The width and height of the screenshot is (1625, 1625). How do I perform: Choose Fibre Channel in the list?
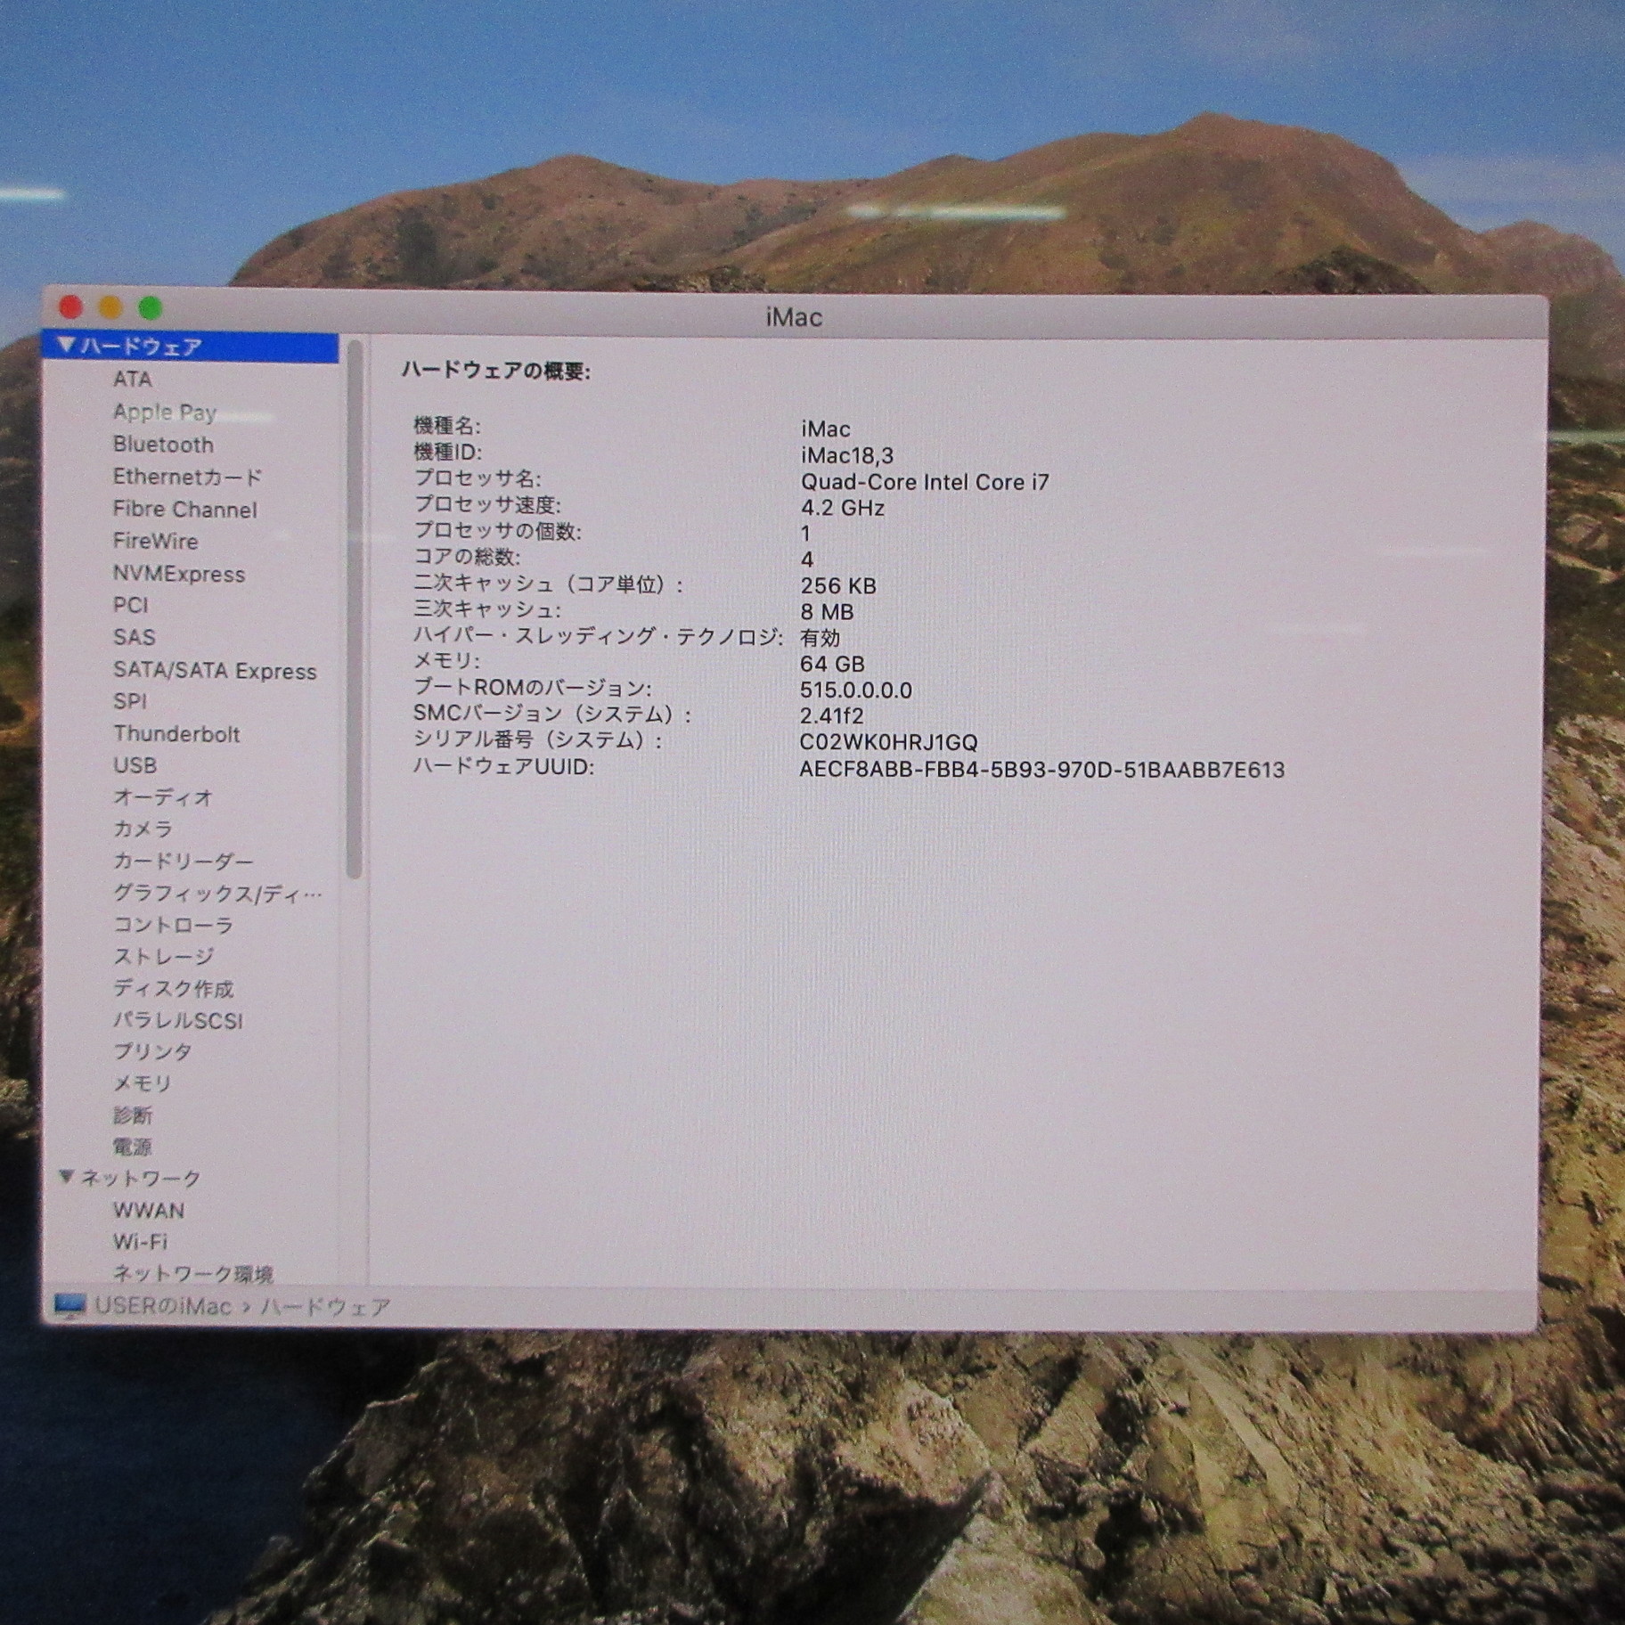[184, 509]
